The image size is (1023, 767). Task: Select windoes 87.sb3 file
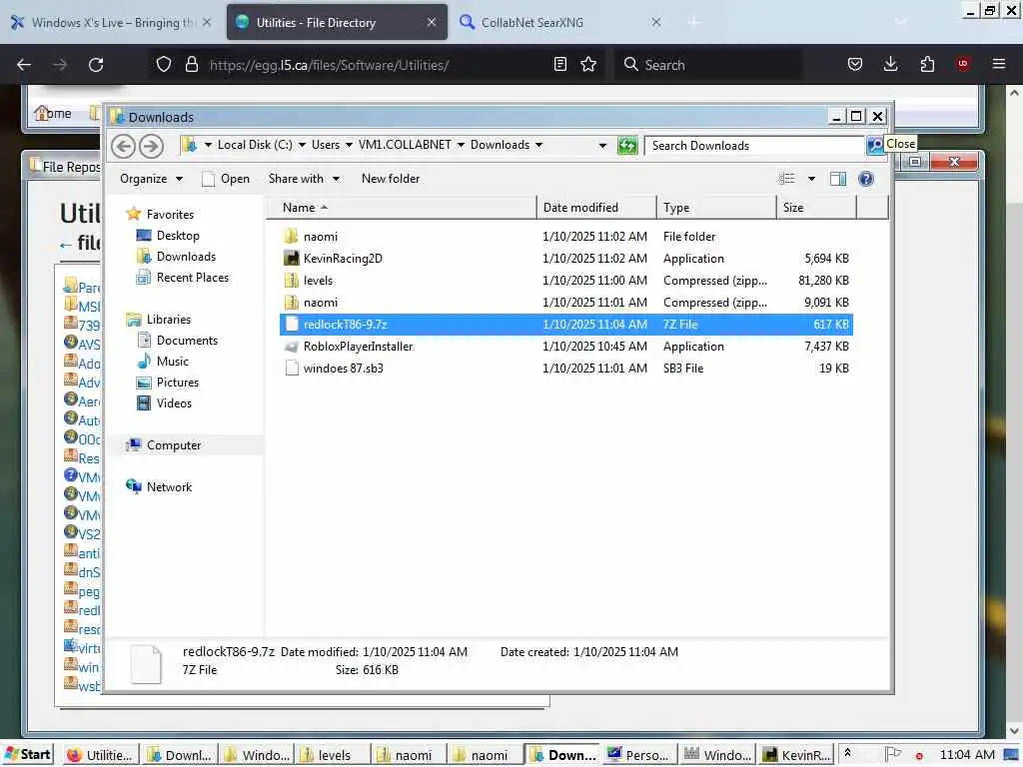click(x=566, y=369)
